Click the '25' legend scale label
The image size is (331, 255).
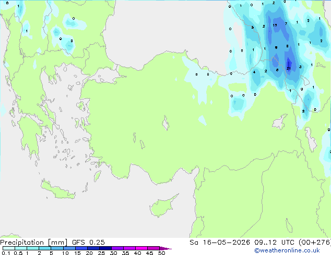[x=101, y=253]
